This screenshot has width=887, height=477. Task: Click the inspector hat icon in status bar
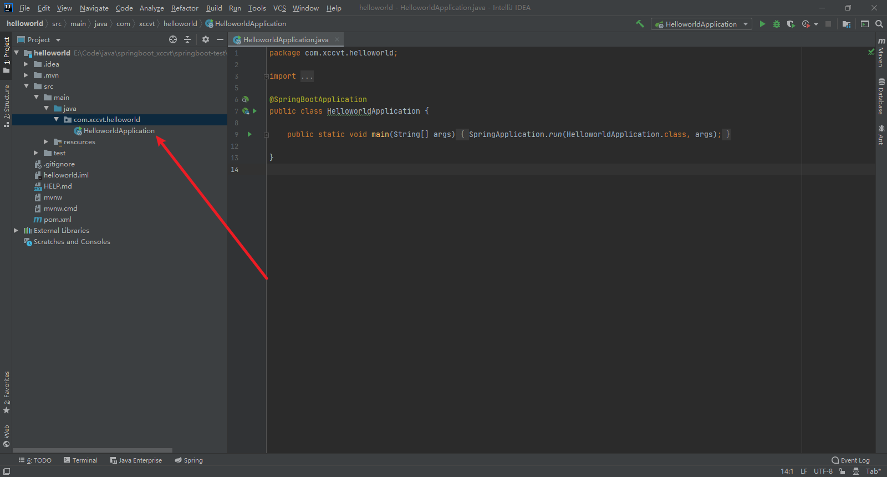tap(856, 471)
